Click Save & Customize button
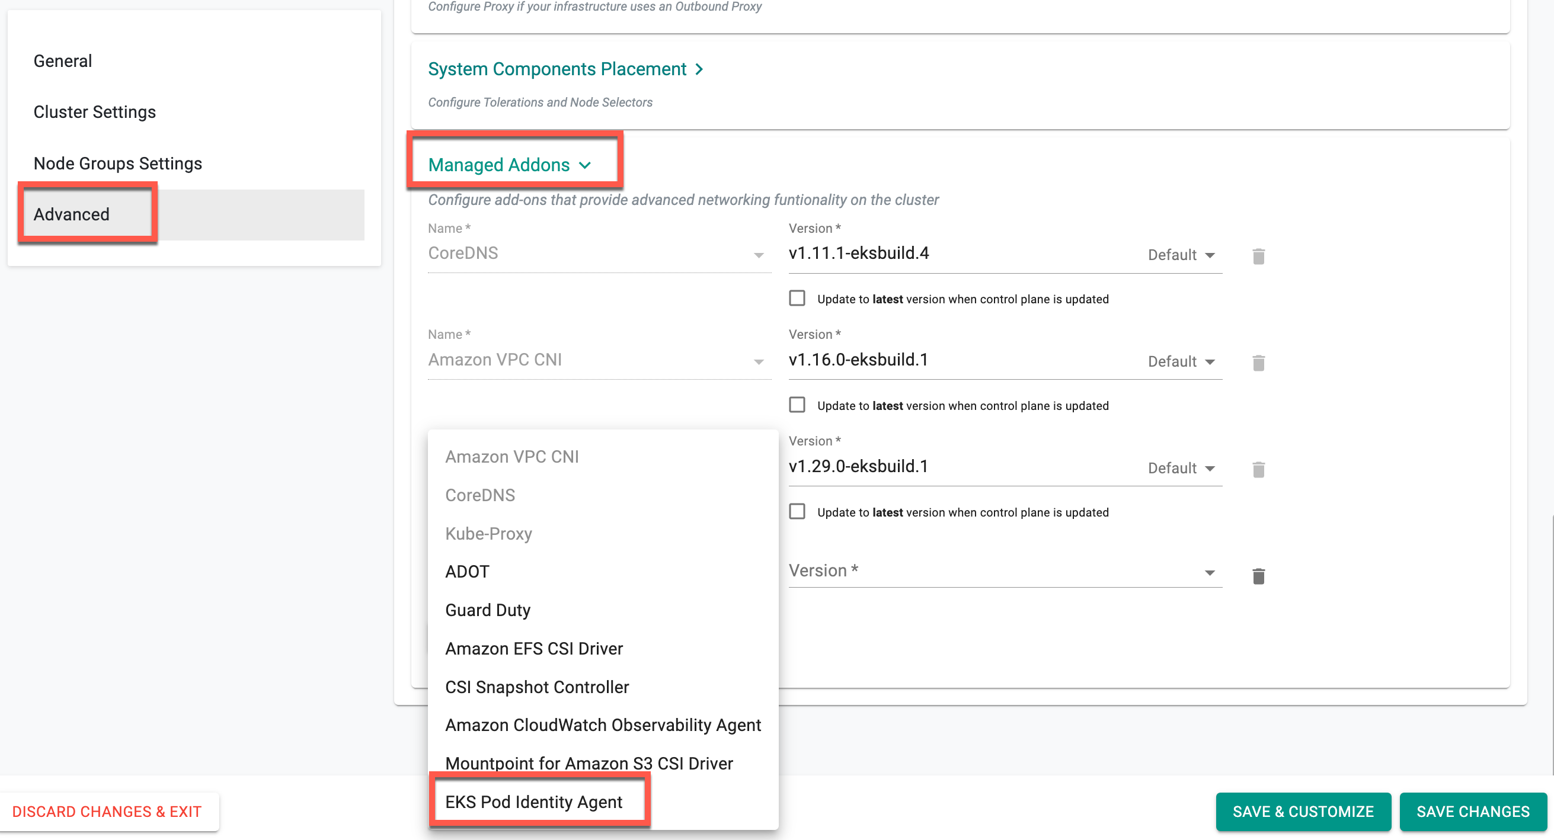 (1303, 812)
